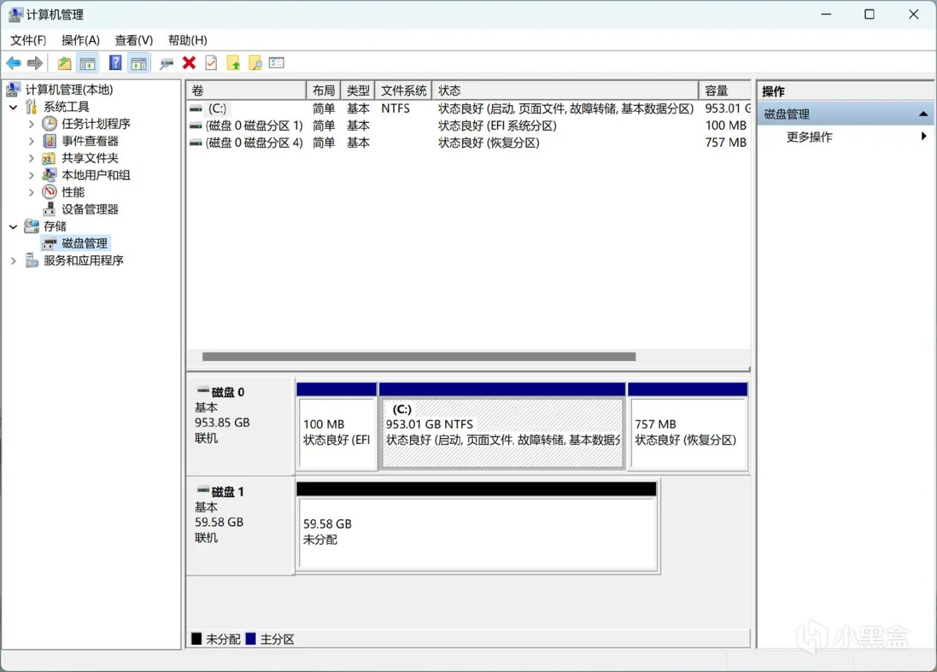This screenshot has width=937, height=672.
Task: Expand the 事件查看器 node arrow
Action: [31, 141]
